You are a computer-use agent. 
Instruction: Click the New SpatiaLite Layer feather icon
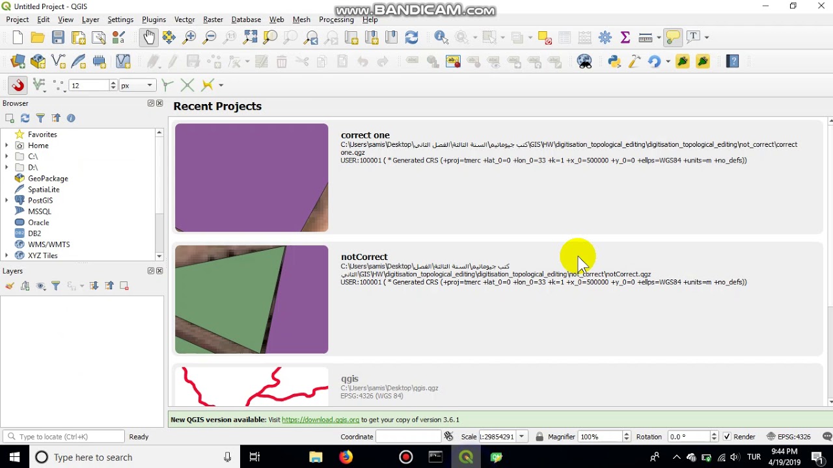[x=78, y=62]
